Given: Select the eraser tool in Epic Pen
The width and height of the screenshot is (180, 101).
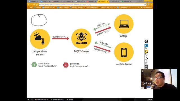Looking at the screenshot, I should click(x=146, y=54).
